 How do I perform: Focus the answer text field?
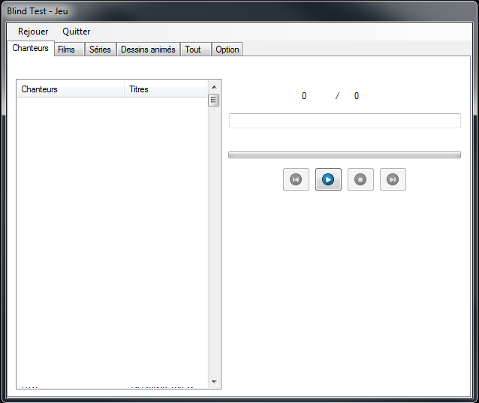[345, 121]
